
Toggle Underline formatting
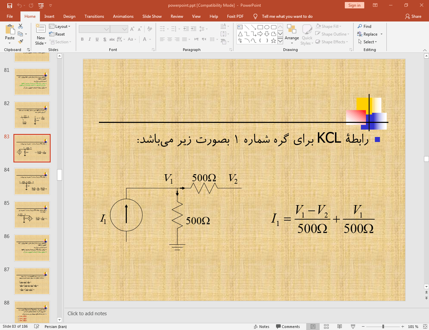tap(97, 39)
